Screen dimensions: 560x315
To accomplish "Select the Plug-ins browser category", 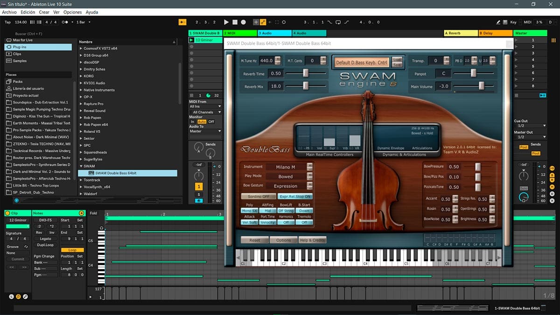I will point(38,47).
